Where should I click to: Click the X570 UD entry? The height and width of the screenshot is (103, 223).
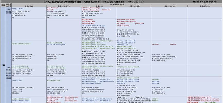[50, 10]
